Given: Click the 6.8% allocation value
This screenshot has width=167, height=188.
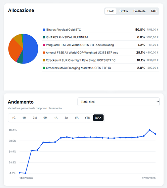Looking at the screenshot, I should [141, 37].
